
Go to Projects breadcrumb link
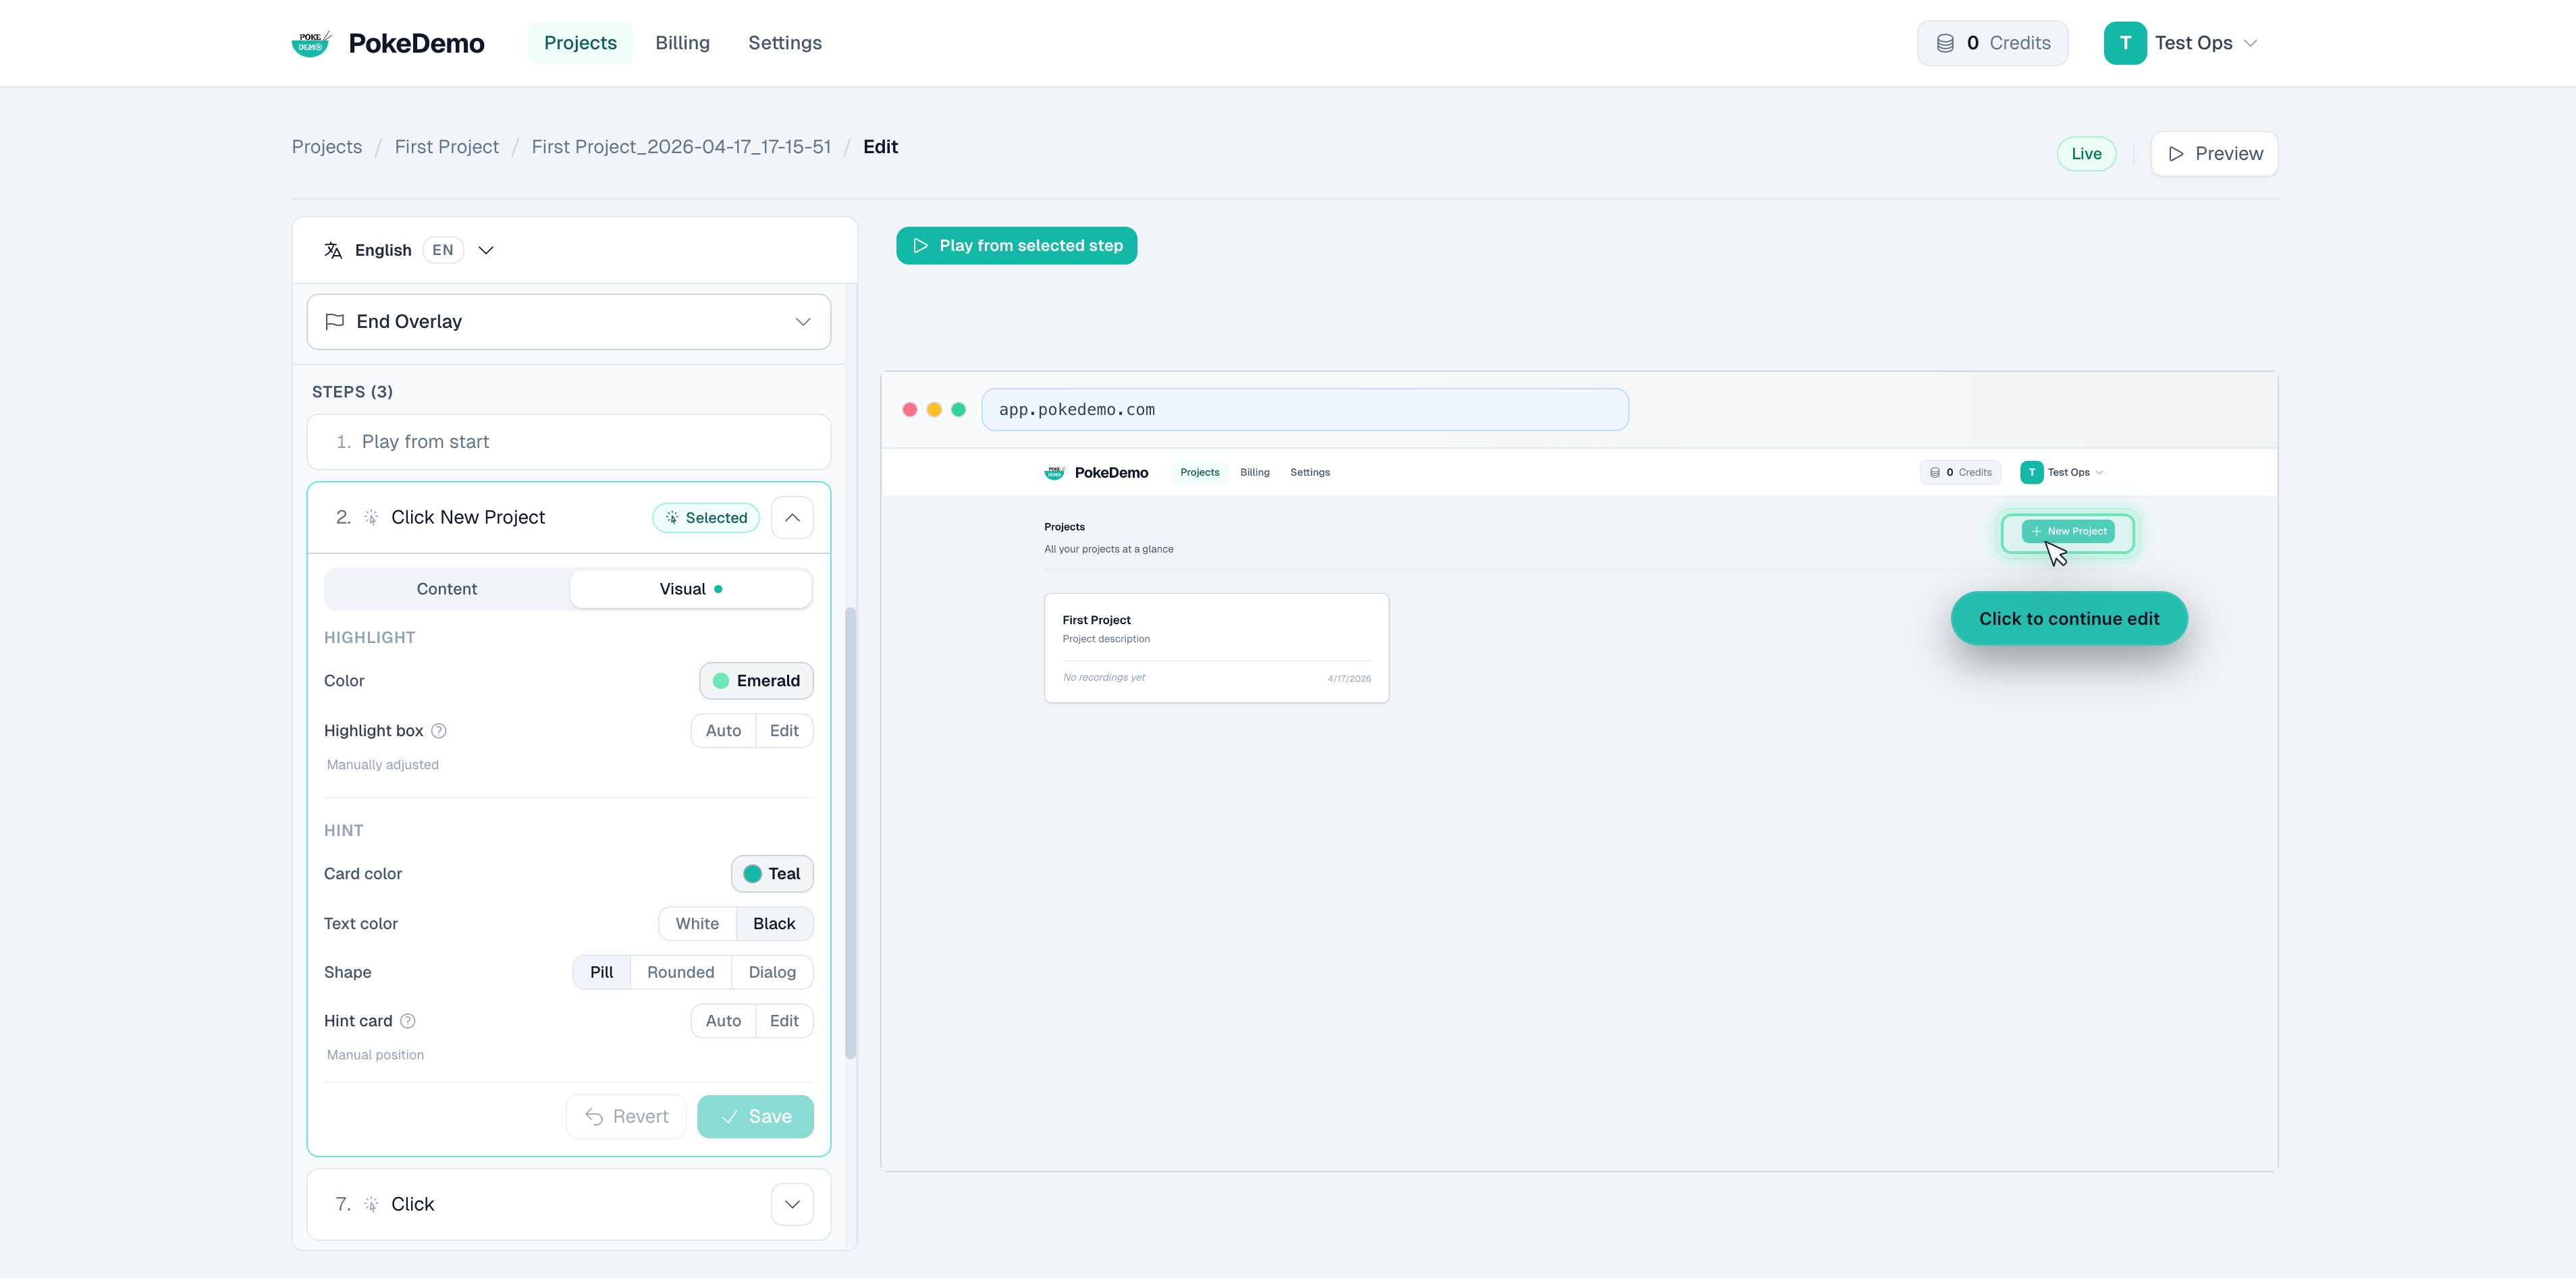327,147
